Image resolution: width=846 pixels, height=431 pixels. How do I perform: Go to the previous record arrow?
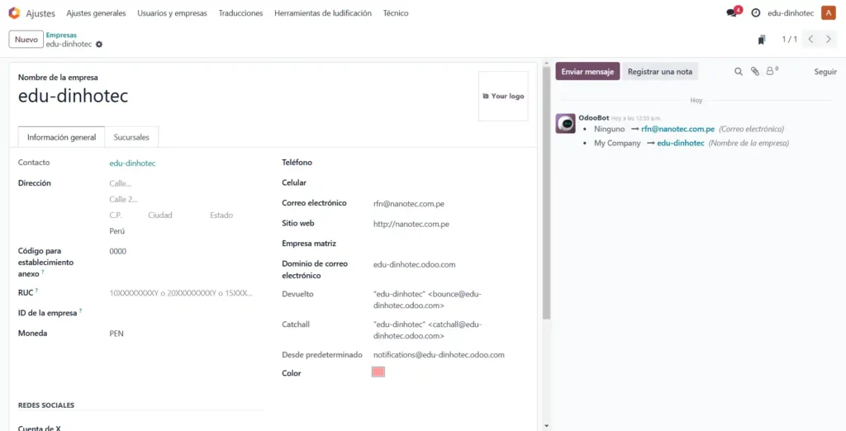tap(810, 40)
